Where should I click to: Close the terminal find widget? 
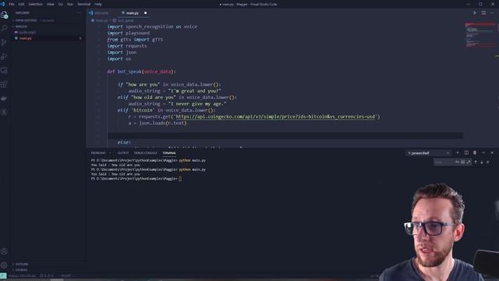[x=488, y=162]
